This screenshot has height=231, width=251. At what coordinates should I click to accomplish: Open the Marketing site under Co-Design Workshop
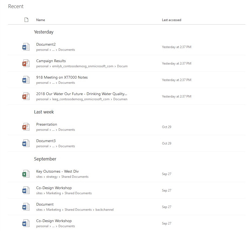click(x=54, y=193)
